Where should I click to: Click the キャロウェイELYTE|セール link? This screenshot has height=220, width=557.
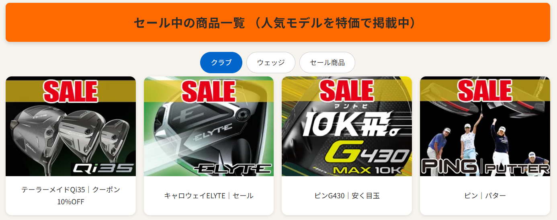[209, 196]
